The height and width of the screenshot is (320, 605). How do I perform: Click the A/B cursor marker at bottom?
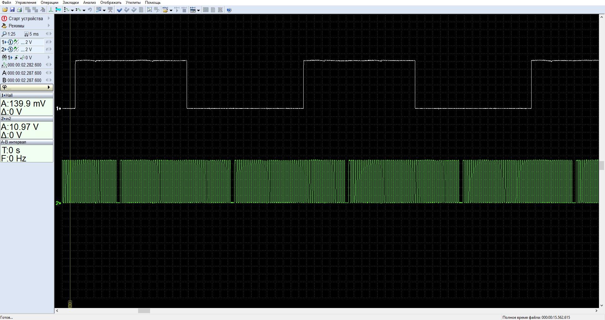pyautogui.click(x=70, y=304)
